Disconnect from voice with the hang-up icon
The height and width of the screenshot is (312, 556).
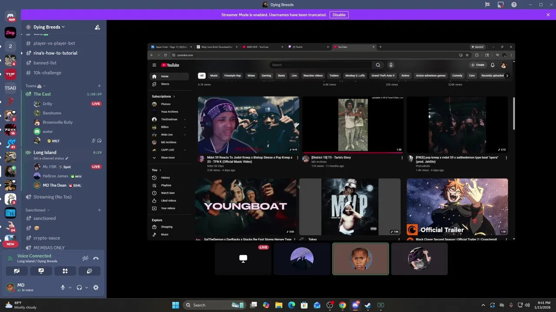(x=96, y=258)
